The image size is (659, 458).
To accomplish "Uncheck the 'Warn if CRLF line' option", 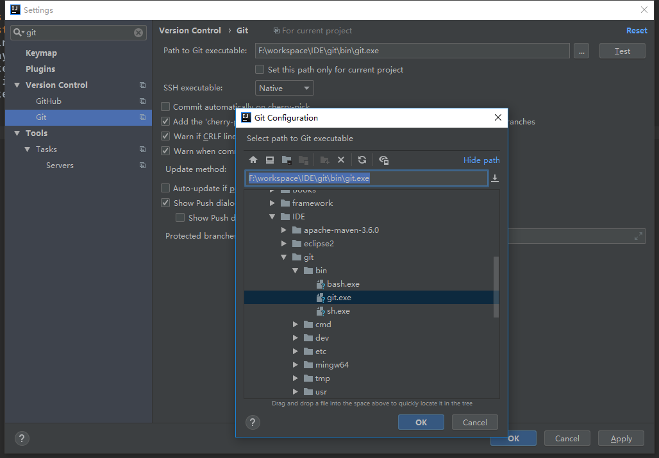I will pyautogui.click(x=165, y=136).
